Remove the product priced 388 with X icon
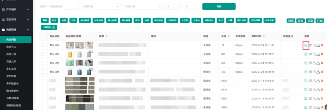Image resolution: width=327 pixels, height=110 pixels. click(x=322, y=54)
